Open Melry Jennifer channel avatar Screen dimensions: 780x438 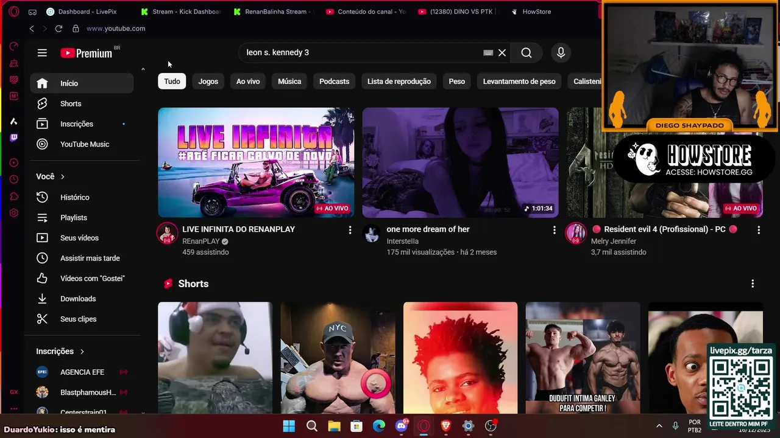(576, 233)
